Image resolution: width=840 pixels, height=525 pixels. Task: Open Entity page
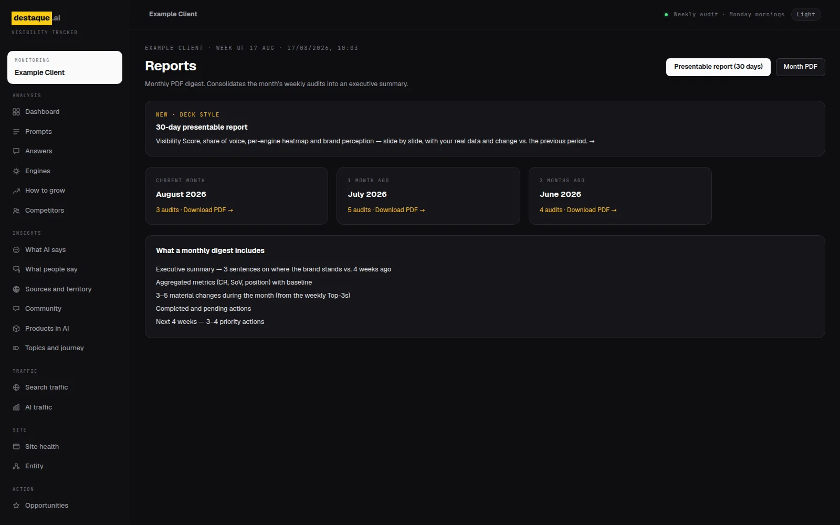click(x=65, y=466)
